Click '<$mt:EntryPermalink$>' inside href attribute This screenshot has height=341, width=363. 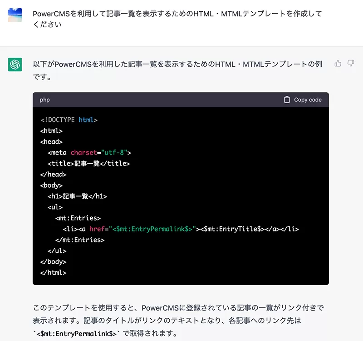(x=152, y=229)
